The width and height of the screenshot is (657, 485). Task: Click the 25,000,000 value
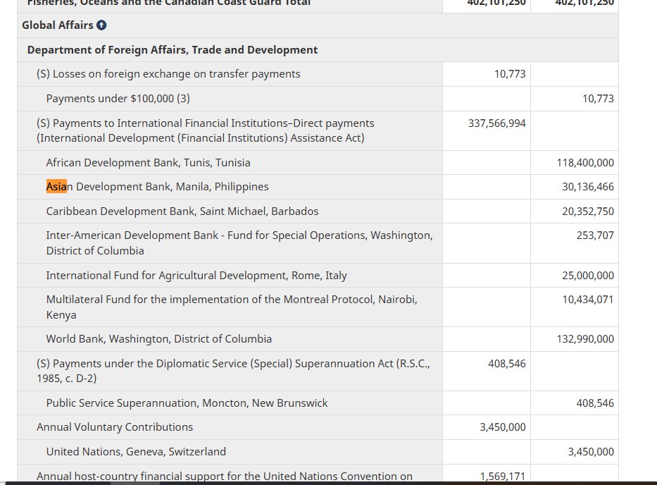click(588, 276)
